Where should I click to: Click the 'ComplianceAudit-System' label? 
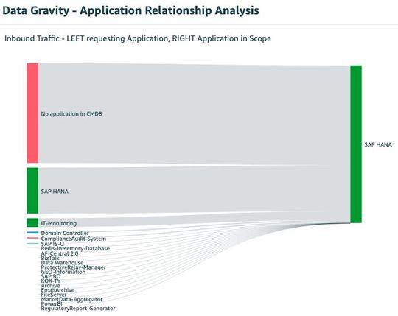tap(74, 239)
